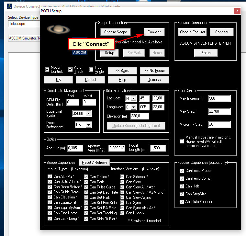Open Longitude E/W dropdown
The height and width of the screenshot is (236, 246).
[x=131, y=107]
